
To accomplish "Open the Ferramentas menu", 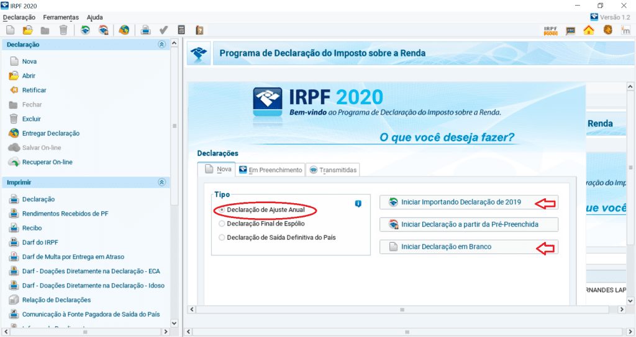I will (61, 17).
